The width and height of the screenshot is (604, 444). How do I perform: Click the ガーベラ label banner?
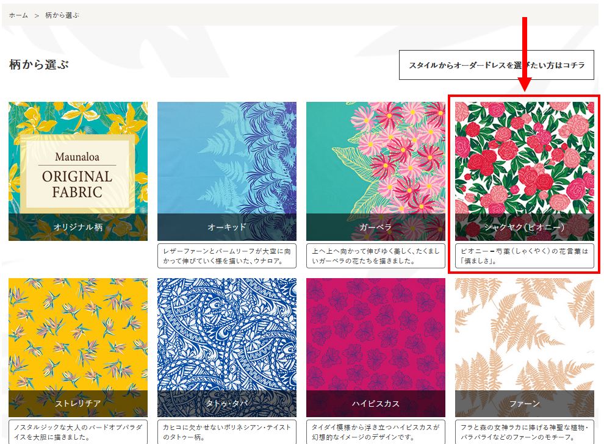[376, 227]
